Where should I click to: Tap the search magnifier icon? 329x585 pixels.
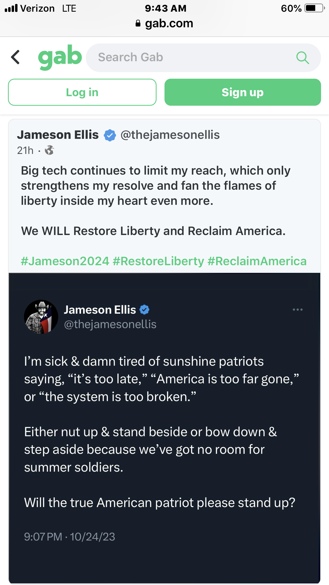[x=303, y=57]
